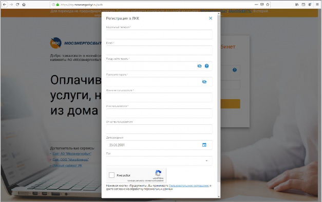Click the user patronymic field

(159, 129)
